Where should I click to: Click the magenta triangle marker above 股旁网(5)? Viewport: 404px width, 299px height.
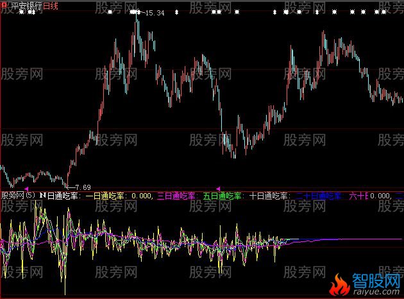click(26, 189)
